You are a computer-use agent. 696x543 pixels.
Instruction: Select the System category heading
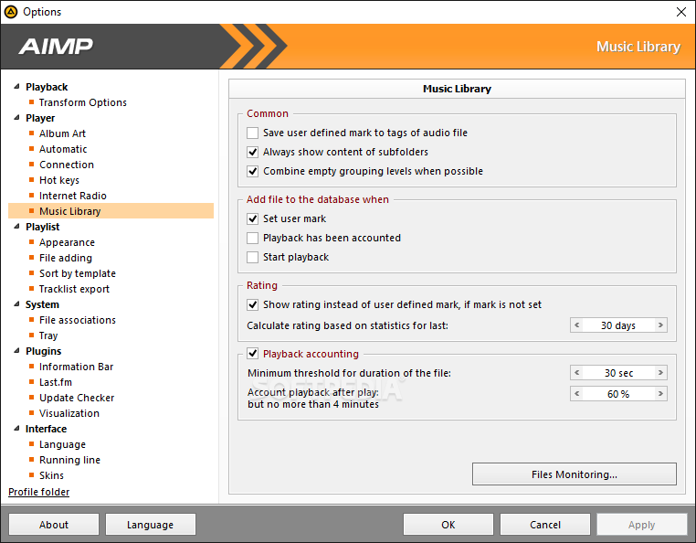pos(42,304)
